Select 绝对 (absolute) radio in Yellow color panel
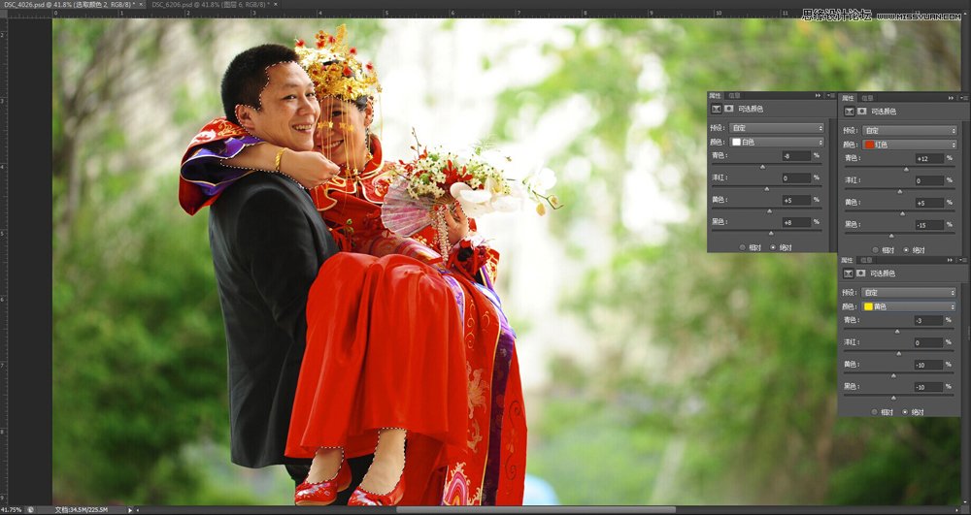Viewport: 971px width, 515px height. (905, 412)
